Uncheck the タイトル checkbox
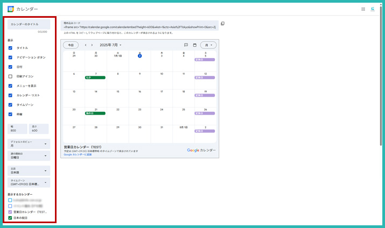The image size is (385, 228). [10, 48]
